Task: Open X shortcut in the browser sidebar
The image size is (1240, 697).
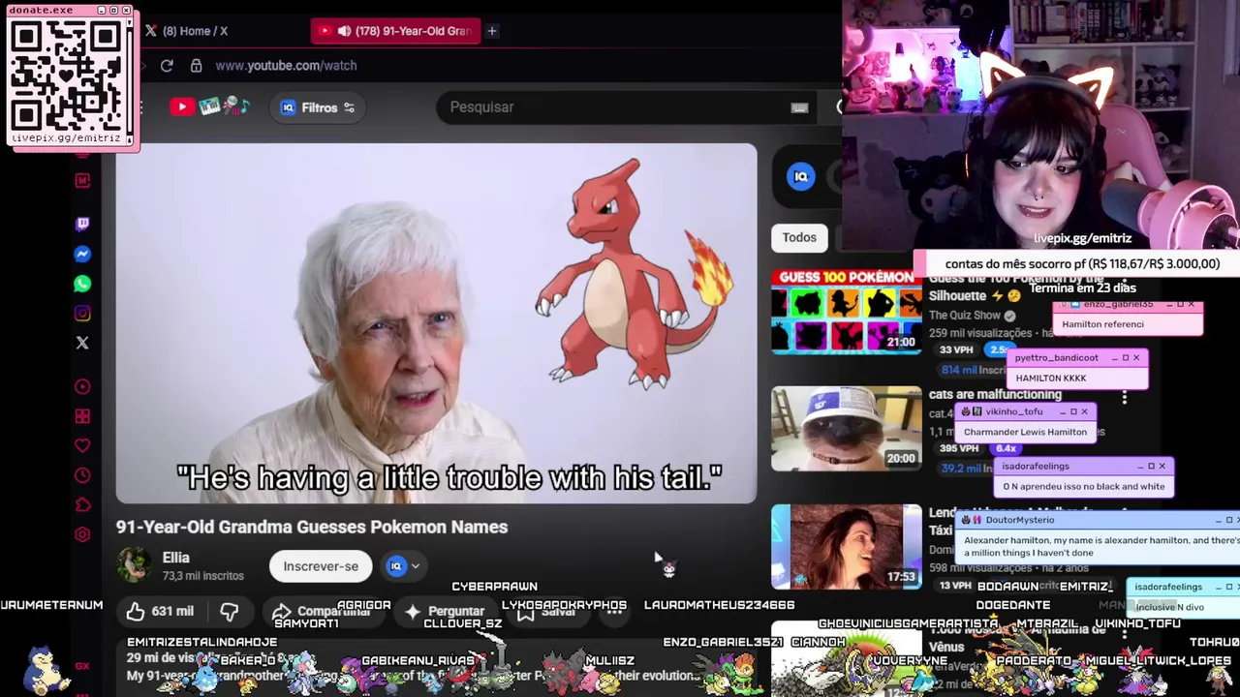Action: point(82,343)
